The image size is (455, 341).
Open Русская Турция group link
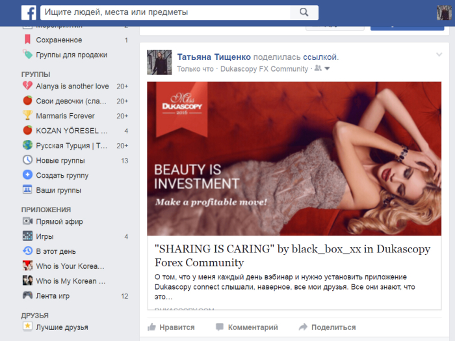[x=71, y=146]
